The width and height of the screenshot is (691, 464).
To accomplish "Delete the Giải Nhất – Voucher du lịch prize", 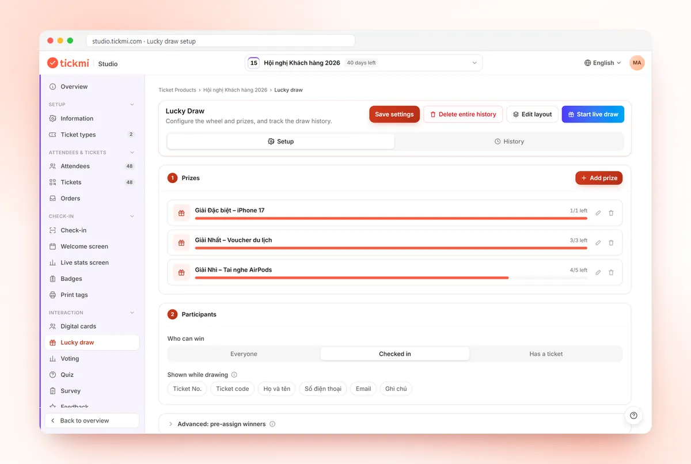I will click(611, 243).
